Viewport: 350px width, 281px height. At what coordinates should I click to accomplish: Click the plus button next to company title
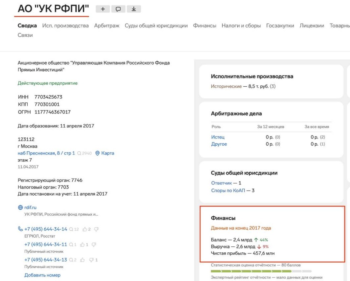(x=103, y=9)
